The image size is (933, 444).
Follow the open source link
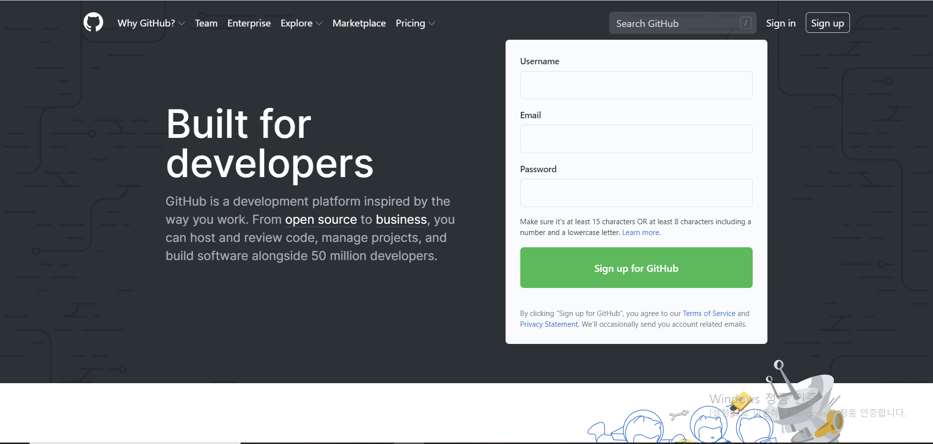(x=321, y=220)
